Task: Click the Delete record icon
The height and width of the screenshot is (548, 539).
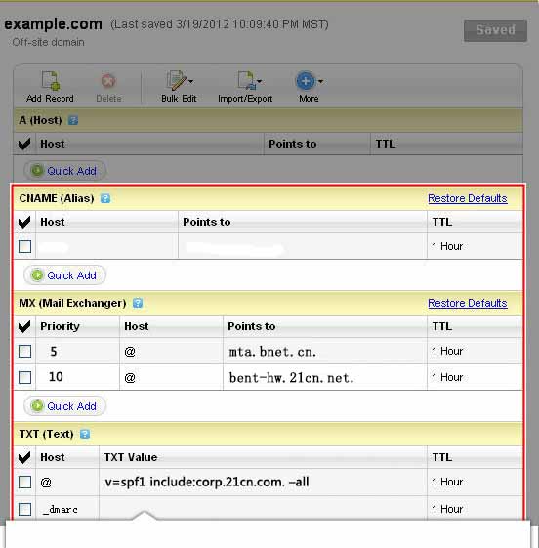Action: [108, 81]
